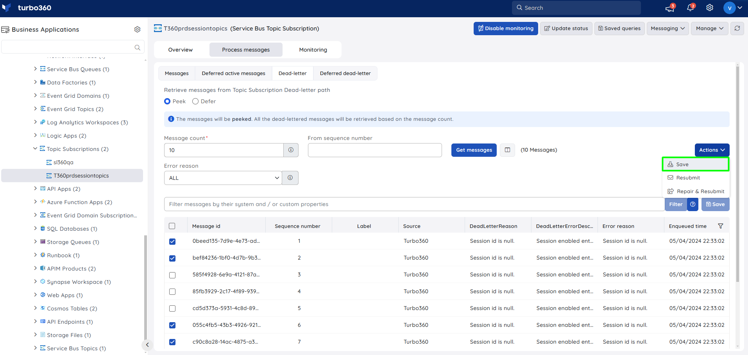Viewport: 748px width, 355px height.
Task: Open Business Applications settings gear
Action: coord(138,29)
